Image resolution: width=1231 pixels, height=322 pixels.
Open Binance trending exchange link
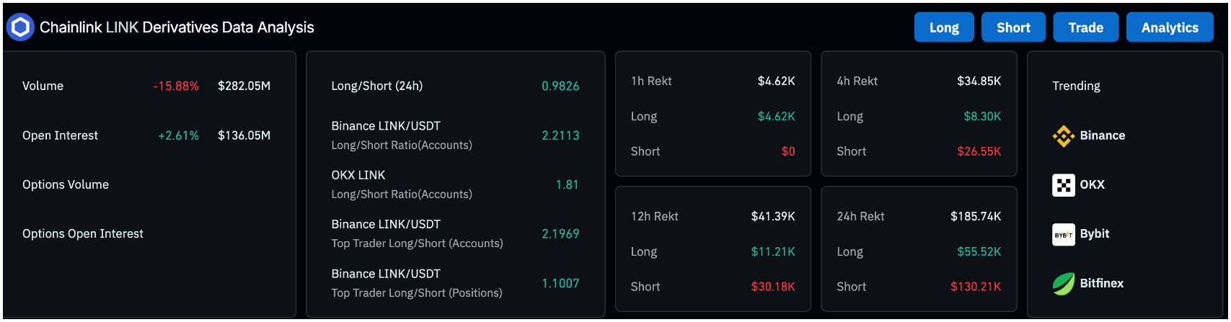[x=1089, y=135]
